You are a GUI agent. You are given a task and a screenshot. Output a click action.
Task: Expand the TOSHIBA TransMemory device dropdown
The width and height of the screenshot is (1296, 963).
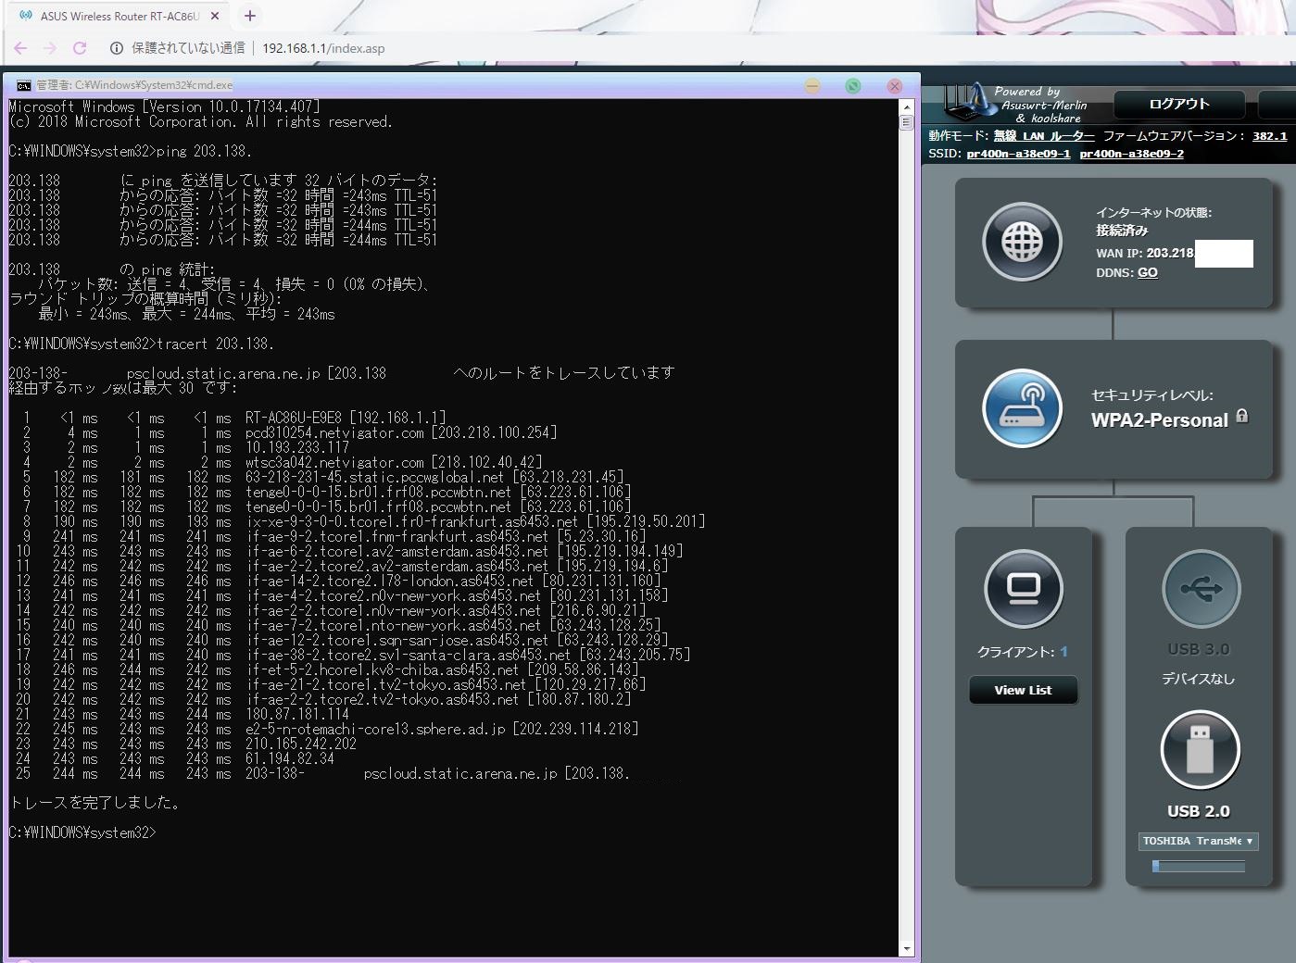coord(1198,841)
